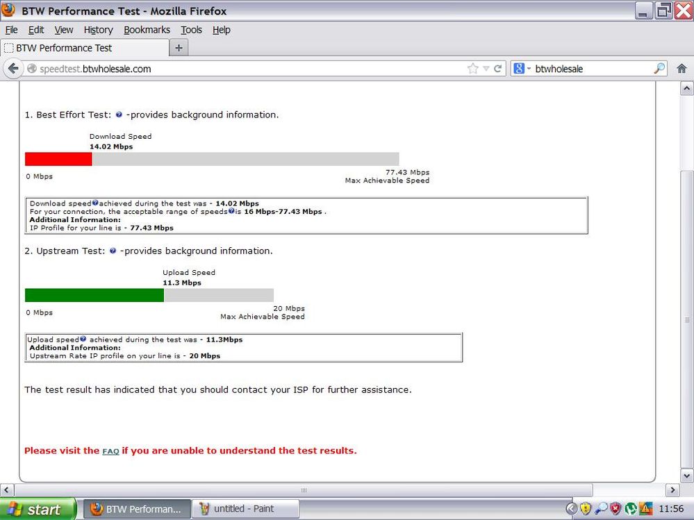Bookmark this page with the star icon
694x520 pixels.
(x=472, y=69)
